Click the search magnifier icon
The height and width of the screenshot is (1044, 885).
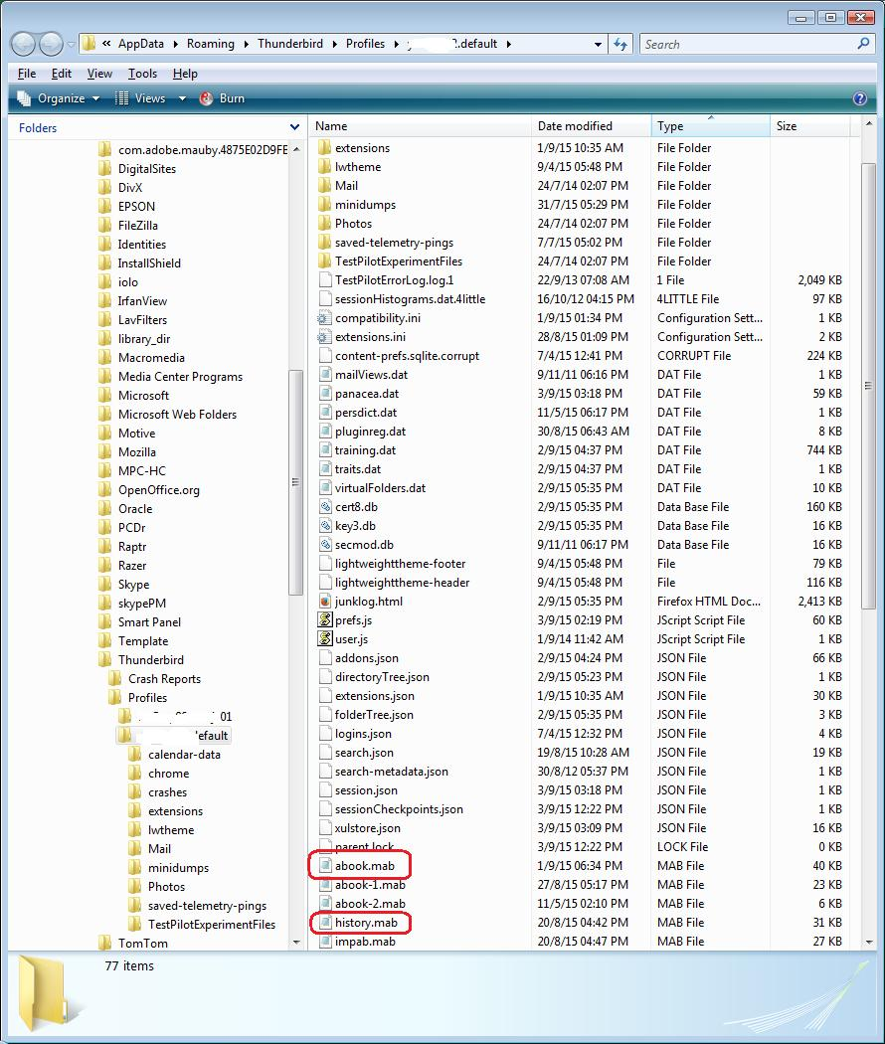864,44
